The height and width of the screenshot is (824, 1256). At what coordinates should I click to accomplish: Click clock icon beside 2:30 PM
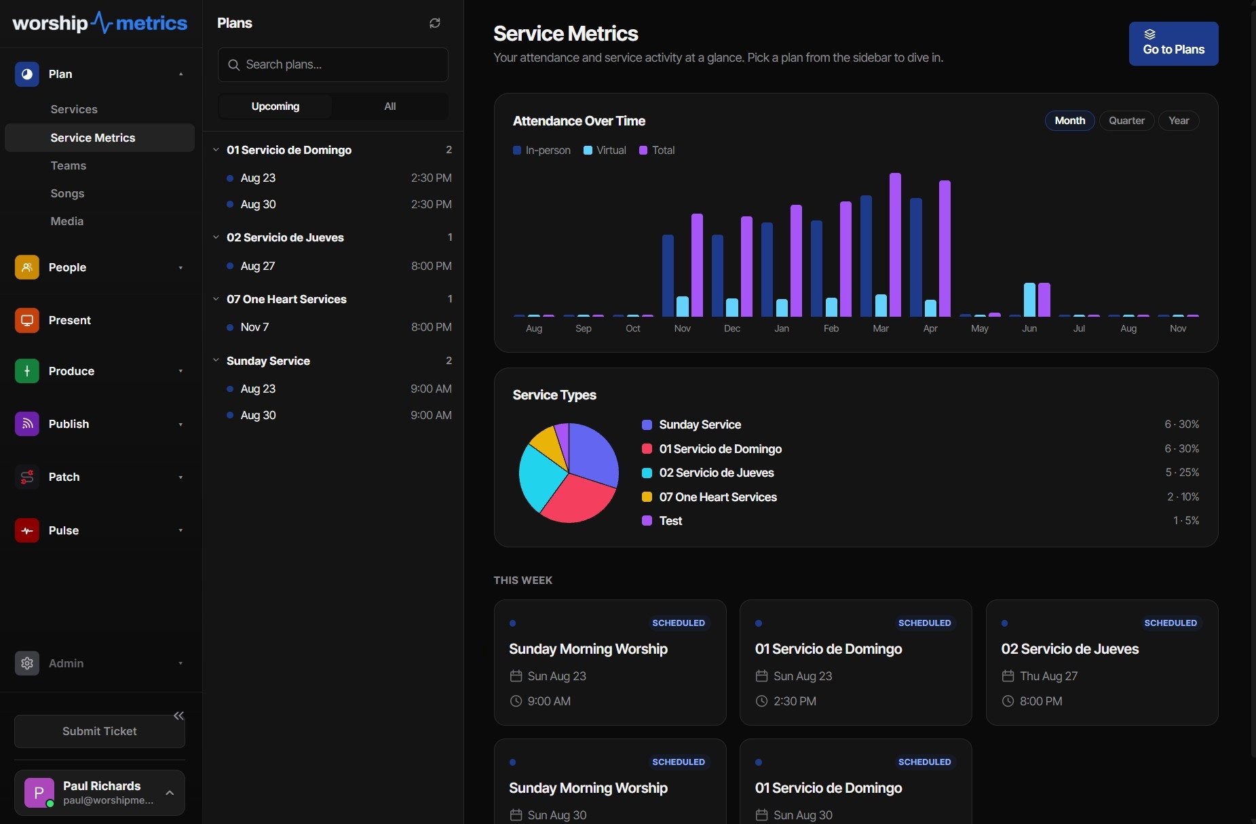coord(761,701)
